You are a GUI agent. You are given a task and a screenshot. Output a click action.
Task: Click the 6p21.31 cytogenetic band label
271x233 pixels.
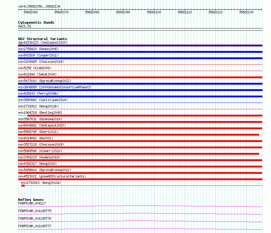[25, 26]
